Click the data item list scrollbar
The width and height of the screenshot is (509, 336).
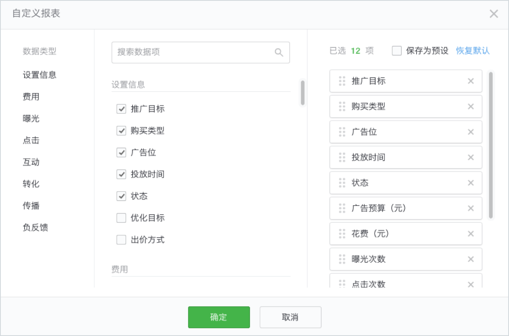click(x=302, y=93)
